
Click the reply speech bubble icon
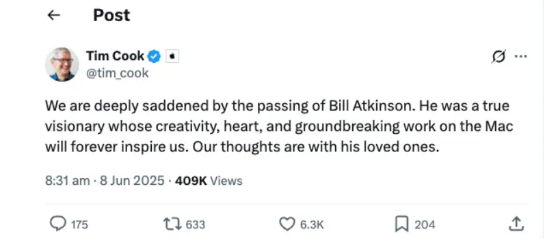point(57,224)
